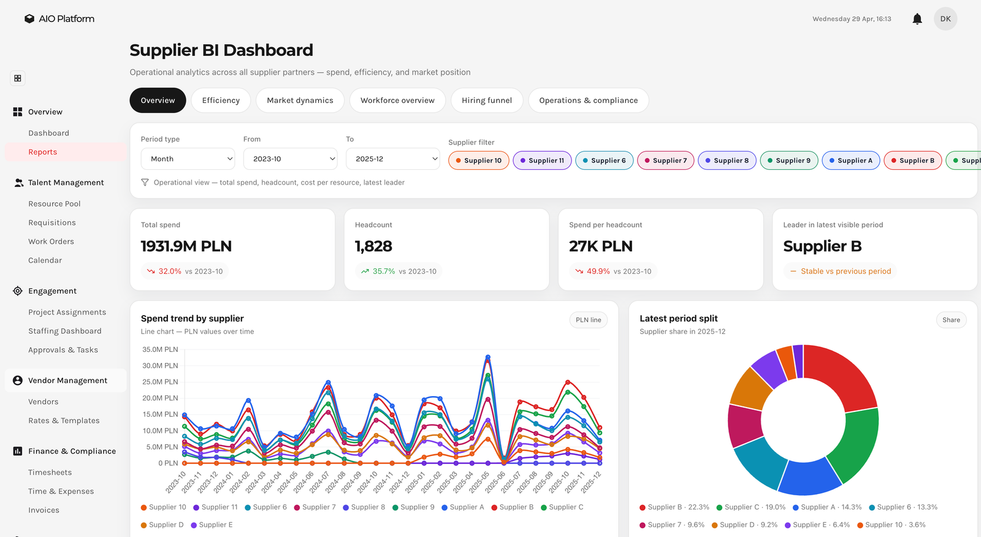This screenshot has width=981, height=537.
Task: Open Time & Expenses page
Action: 61,492
